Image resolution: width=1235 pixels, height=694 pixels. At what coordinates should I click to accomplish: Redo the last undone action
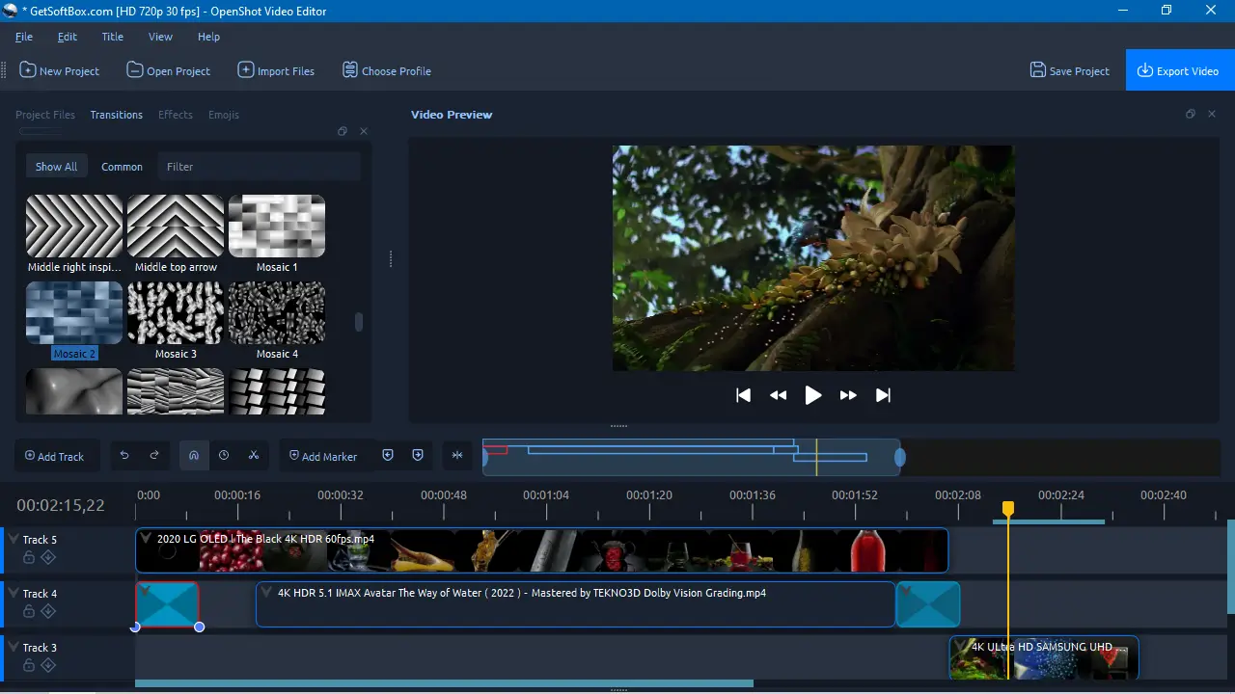(x=154, y=456)
